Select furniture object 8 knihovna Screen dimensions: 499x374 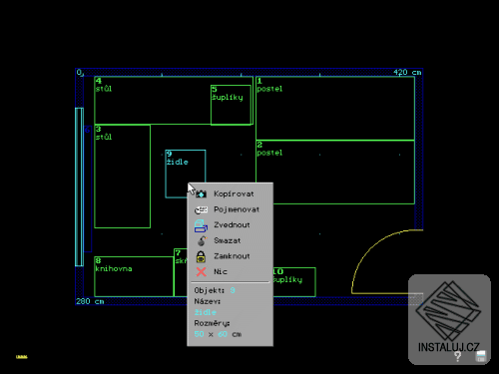134,276
